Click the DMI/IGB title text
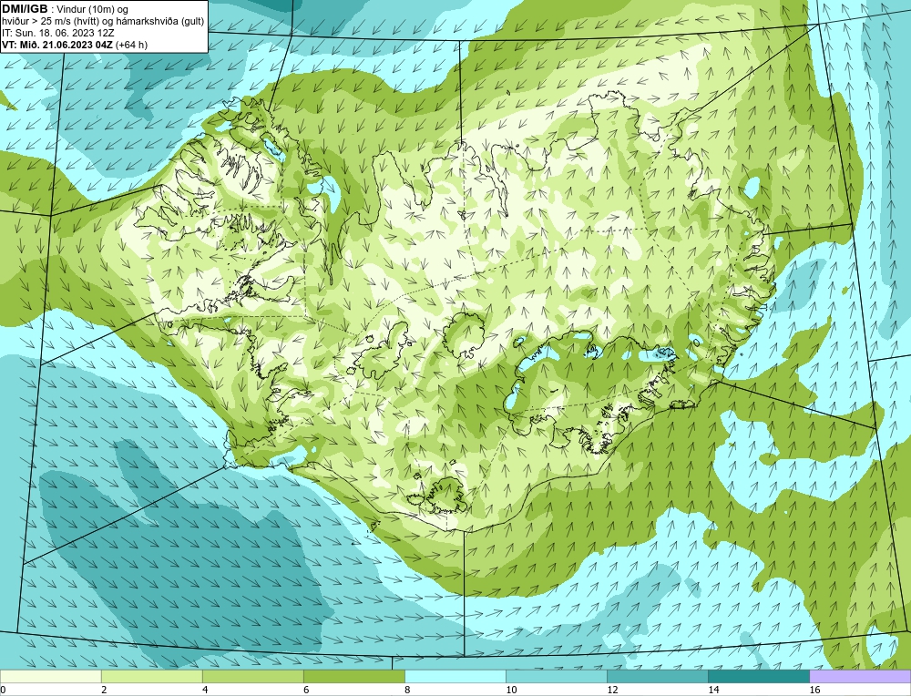911x696 pixels. [25, 9]
